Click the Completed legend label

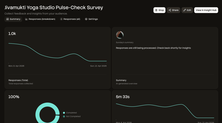click(x=71, y=113)
